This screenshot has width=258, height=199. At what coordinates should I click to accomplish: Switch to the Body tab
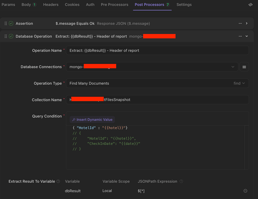point(29,5)
